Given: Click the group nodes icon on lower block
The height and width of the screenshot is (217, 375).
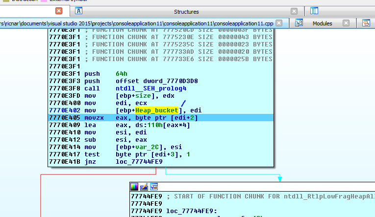Looking at the screenshot, I should click(x=153, y=187).
